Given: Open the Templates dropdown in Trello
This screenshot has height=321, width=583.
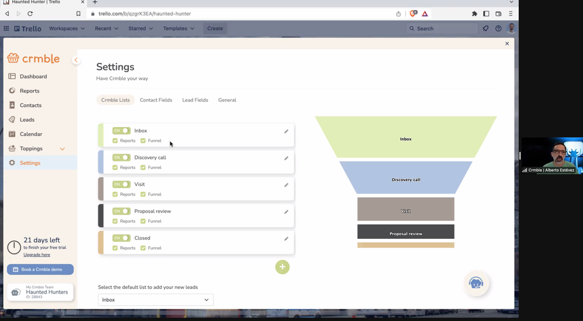Looking at the screenshot, I should tap(179, 29).
